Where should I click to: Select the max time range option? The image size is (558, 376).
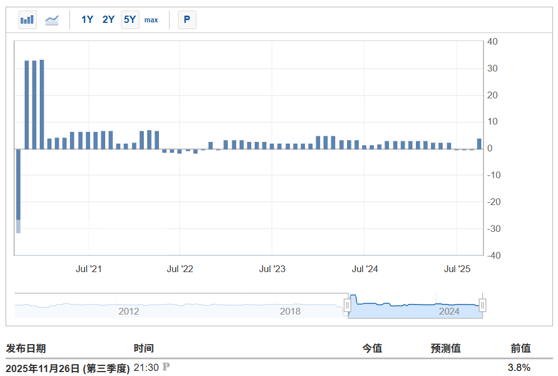coord(151,20)
